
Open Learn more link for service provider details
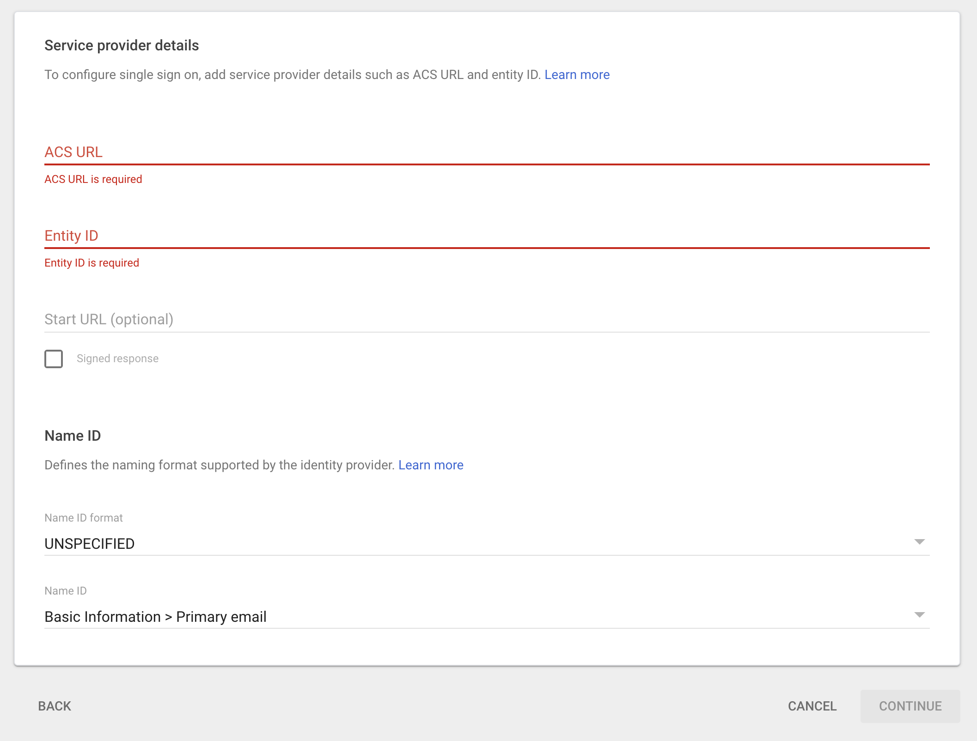[577, 74]
